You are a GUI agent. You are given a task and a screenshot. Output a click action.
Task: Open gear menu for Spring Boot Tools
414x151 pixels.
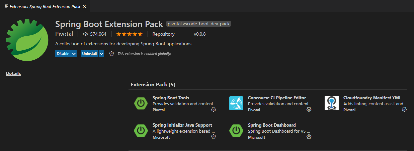click(x=214, y=109)
